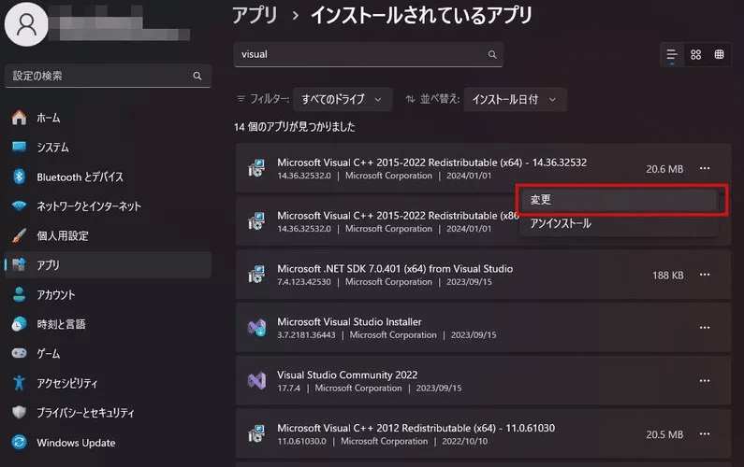744x467 pixels.
Task: Click the Visual Studio Community 2022 app icon
Action: pyautogui.click(x=256, y=381)
